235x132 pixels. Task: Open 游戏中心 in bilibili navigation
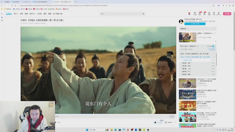click(x=32, y=14)
